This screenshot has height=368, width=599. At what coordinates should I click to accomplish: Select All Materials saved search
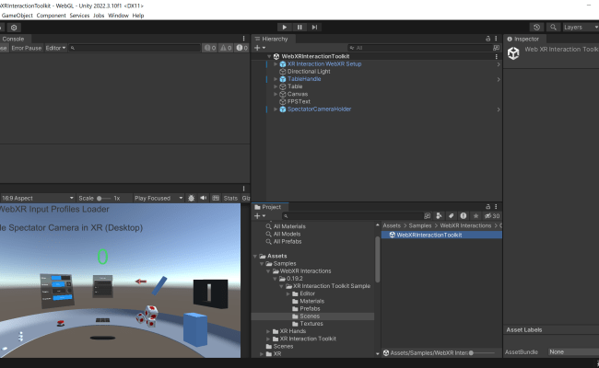click(x=288, y=226)
